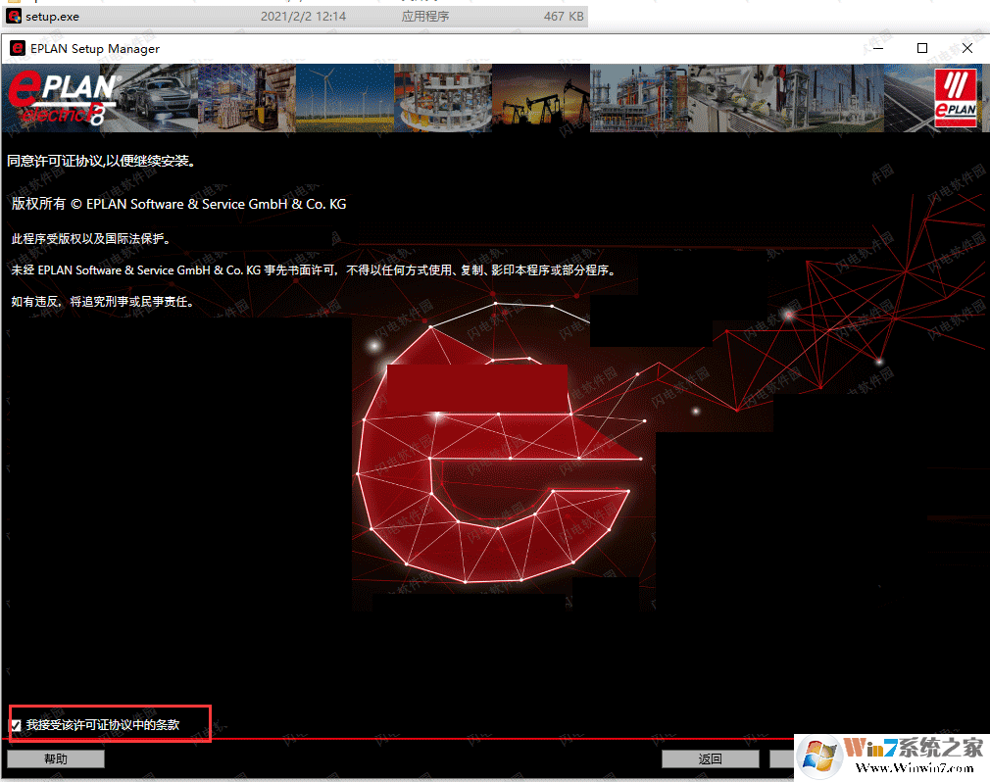990x782 pixels.
Task: Click the oil pumpjack sunset banner photo
Action: [x=541, y=98]
